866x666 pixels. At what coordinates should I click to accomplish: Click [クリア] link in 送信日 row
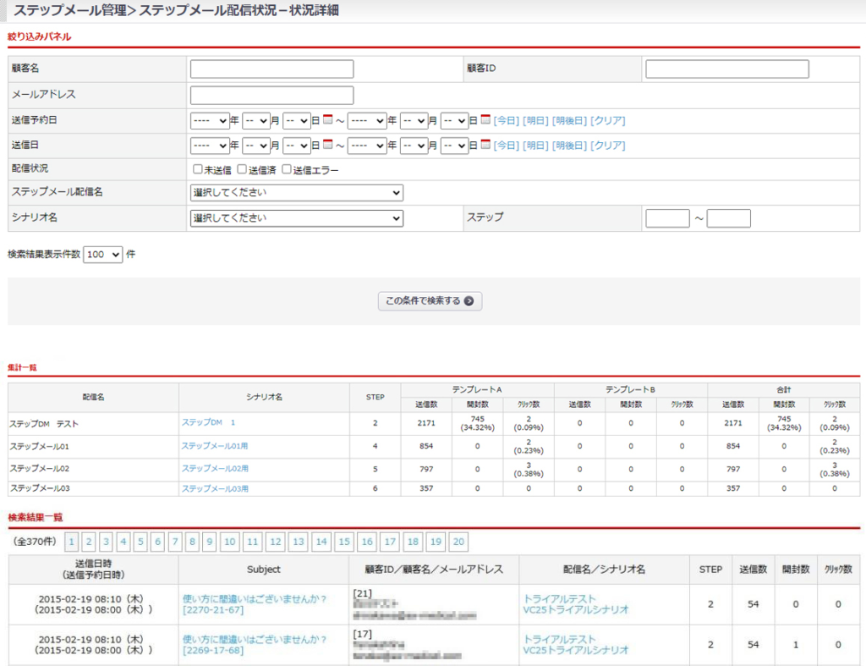click(x=607, y=146)
